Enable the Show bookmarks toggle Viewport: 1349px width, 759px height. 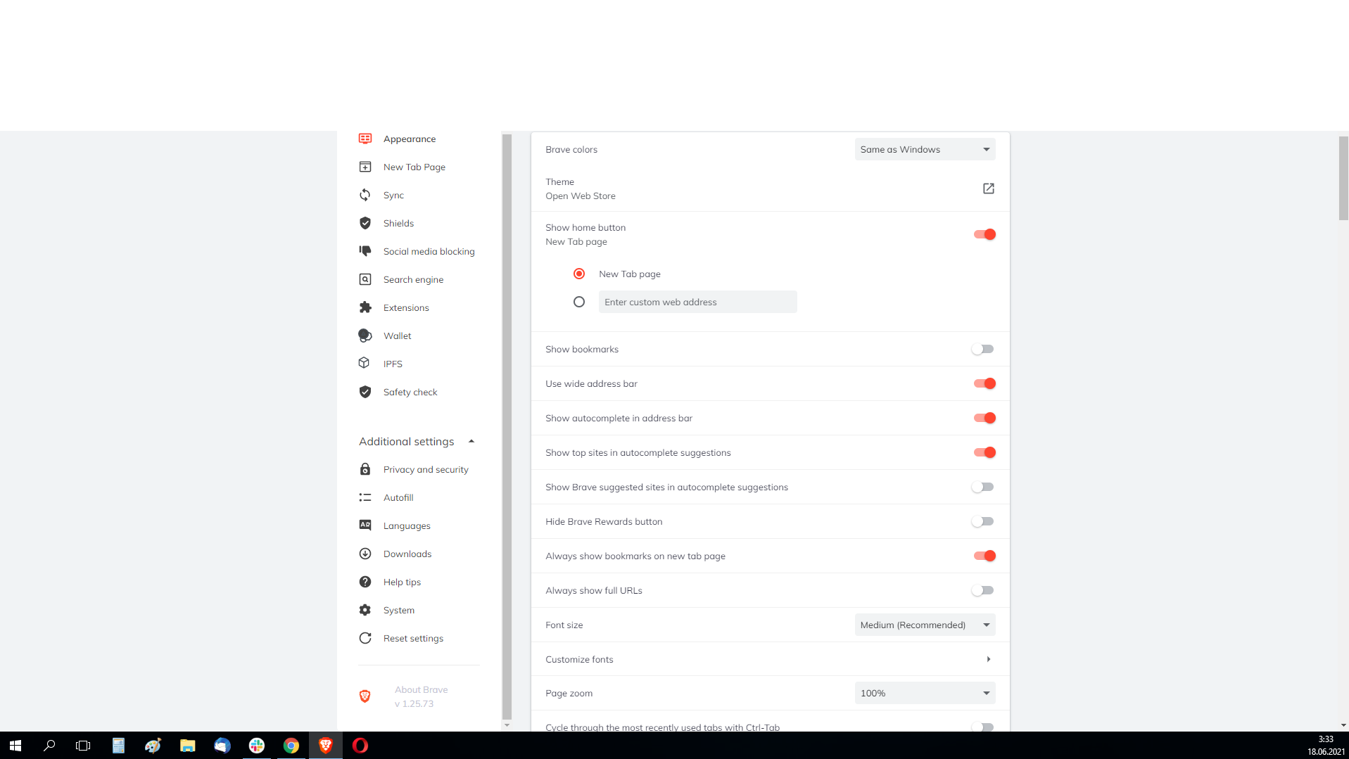(982, 349)
